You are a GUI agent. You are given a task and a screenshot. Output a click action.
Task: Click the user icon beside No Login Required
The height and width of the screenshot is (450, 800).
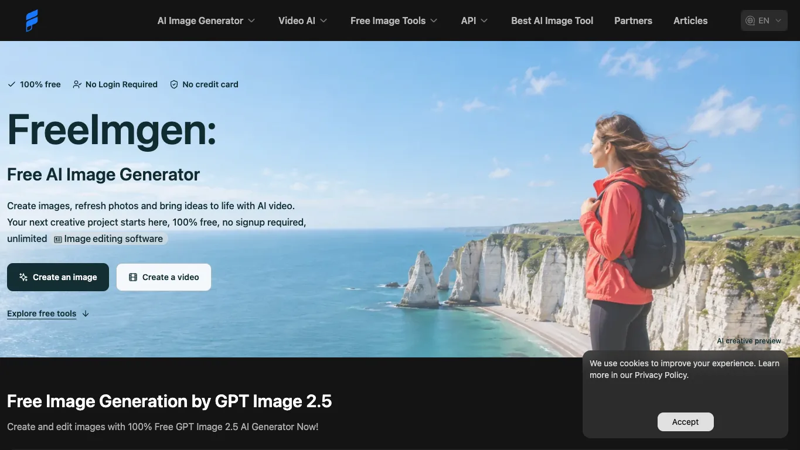point(77,84)
